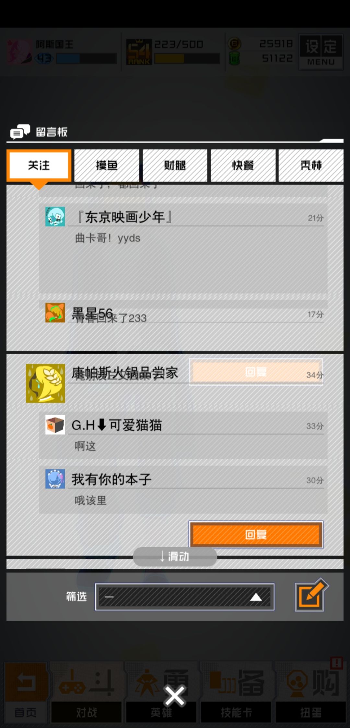Expand the 筛选 filter dropdown
350x728 pixels.
pos(185,597)
